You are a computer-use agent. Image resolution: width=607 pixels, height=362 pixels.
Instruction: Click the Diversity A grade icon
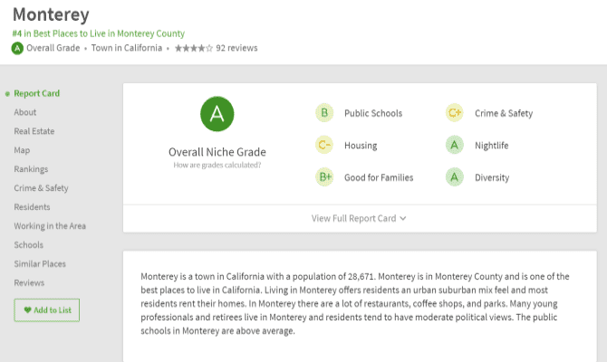click(455, 177)
